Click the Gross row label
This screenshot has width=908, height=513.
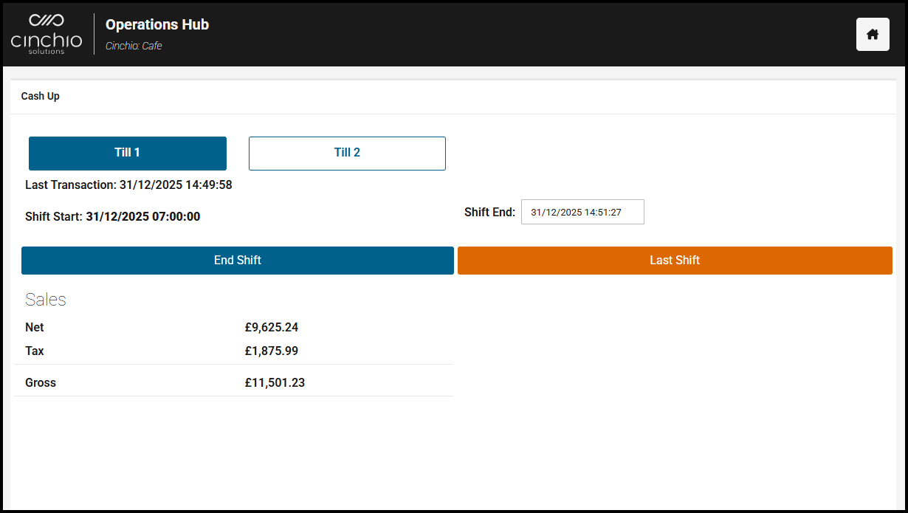pyautogui.click(x=41, y=383)
